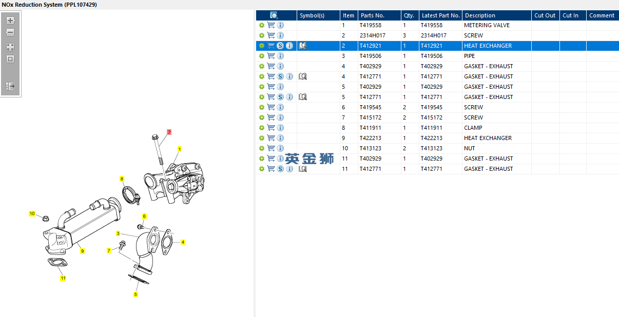This screenshot has width=619, height=317.
Task: Add METERING VALVE to cart
Action: tap(271, 25)
